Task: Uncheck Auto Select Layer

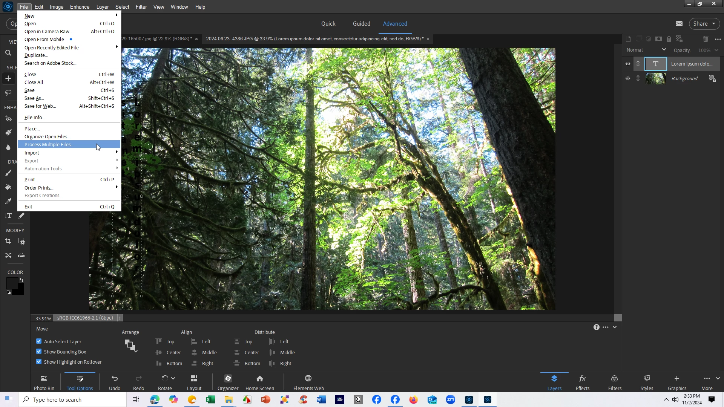Action: (39, 341)
